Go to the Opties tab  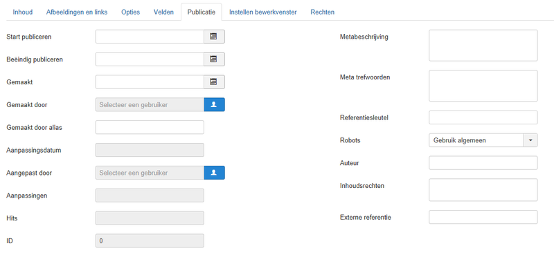tap(130, 12)
